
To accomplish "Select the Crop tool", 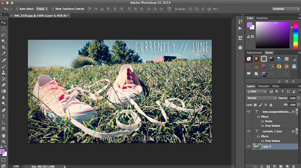I will 4,47.
